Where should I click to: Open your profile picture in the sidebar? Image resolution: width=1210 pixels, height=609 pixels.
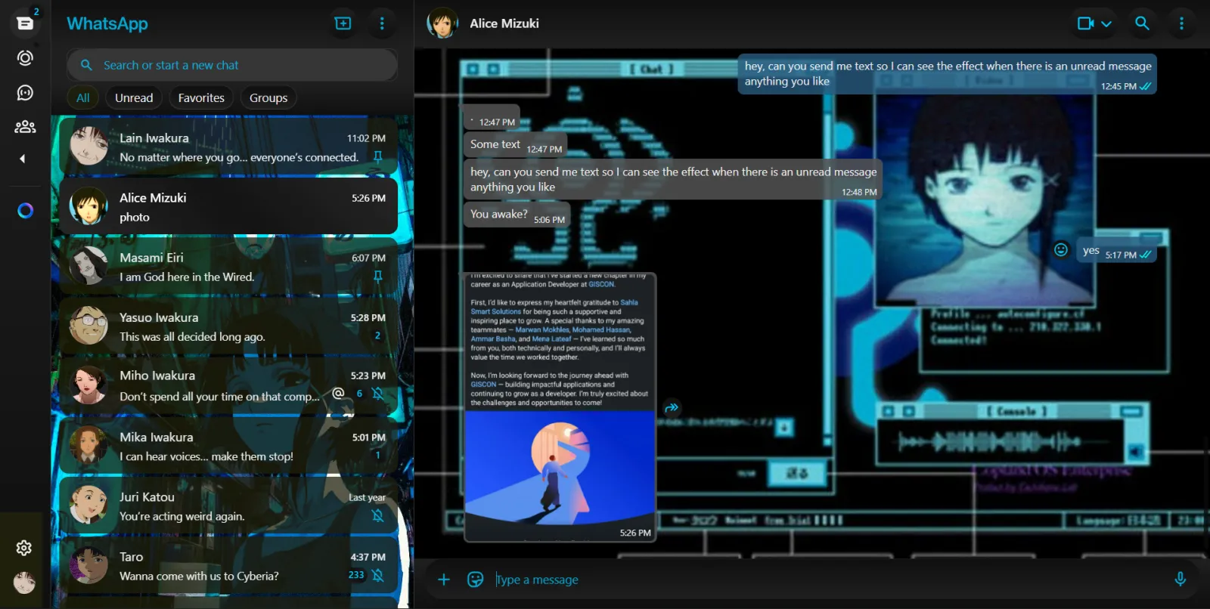point(24,582)
